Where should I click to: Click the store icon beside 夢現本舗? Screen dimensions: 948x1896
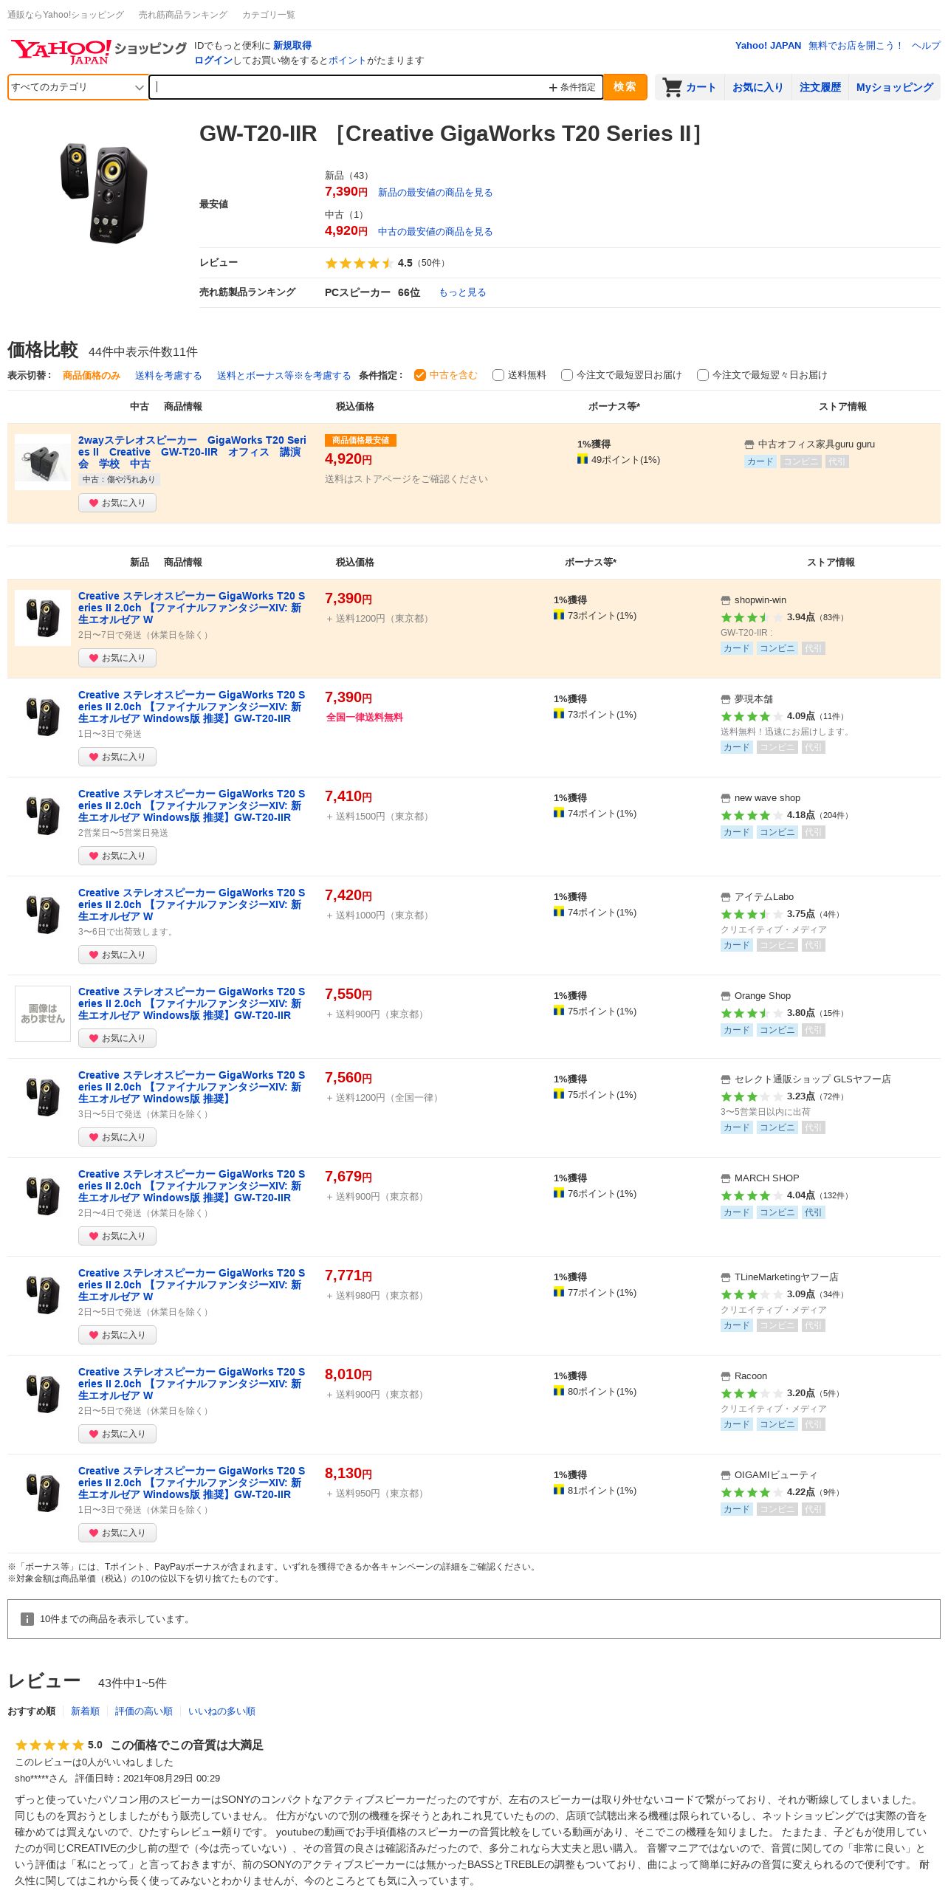(726, 699)
